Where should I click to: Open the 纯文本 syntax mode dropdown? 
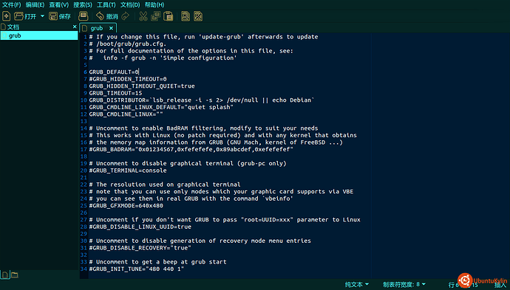[x=357, y=284]
